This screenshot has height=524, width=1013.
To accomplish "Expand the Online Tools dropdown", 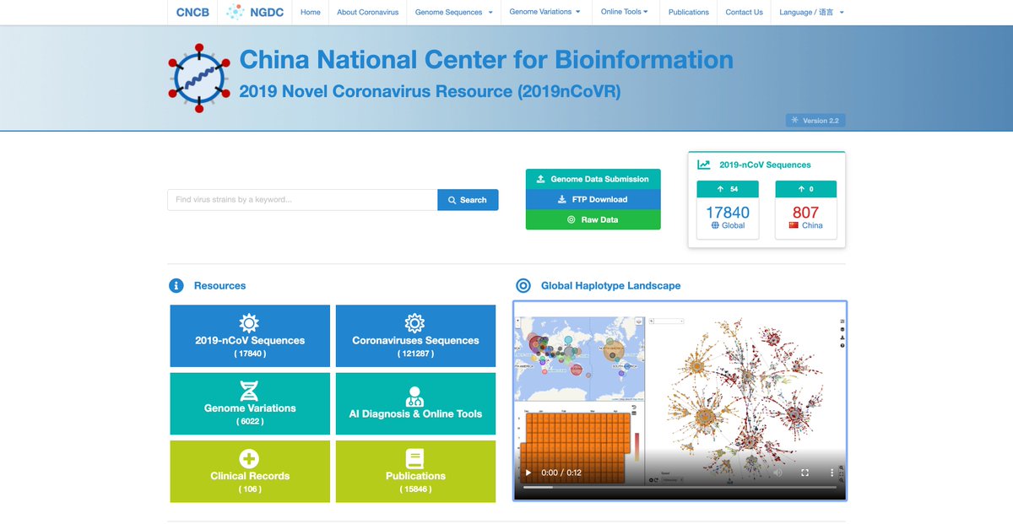I will [625, 12].
